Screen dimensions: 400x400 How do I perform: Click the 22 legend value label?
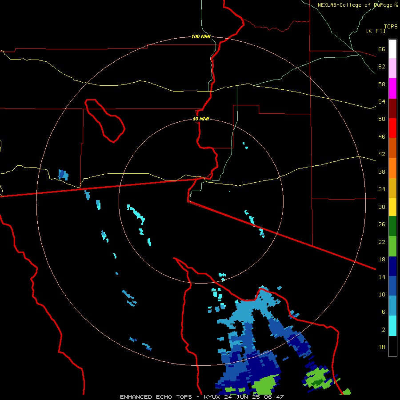pyautogui.click(x=382, y=242)
